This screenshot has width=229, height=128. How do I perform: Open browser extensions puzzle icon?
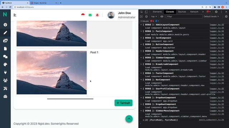coord(215,7)
